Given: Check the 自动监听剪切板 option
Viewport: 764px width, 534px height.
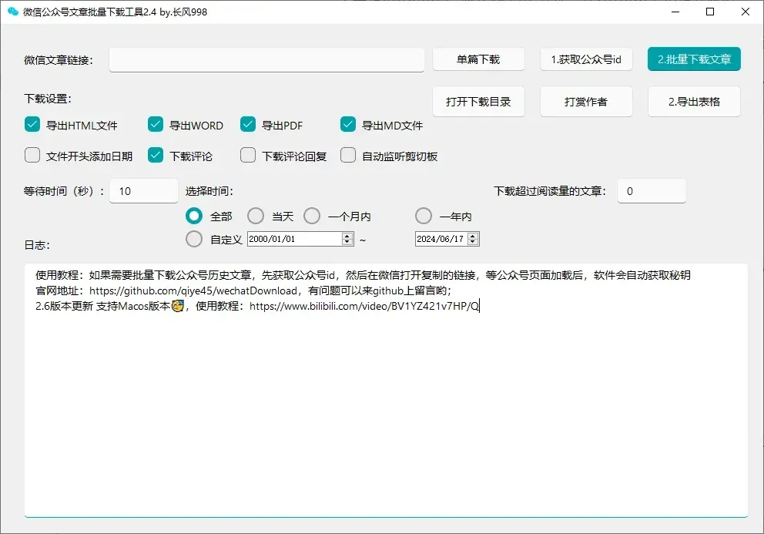Looking at the screenshot, I should coord(347,155).
